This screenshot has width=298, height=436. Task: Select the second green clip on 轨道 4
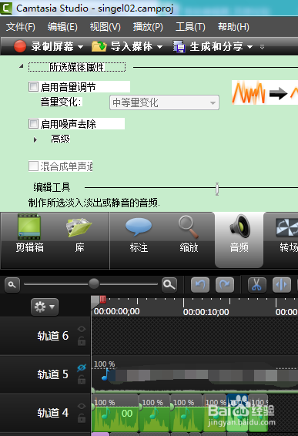pos(155,413)
